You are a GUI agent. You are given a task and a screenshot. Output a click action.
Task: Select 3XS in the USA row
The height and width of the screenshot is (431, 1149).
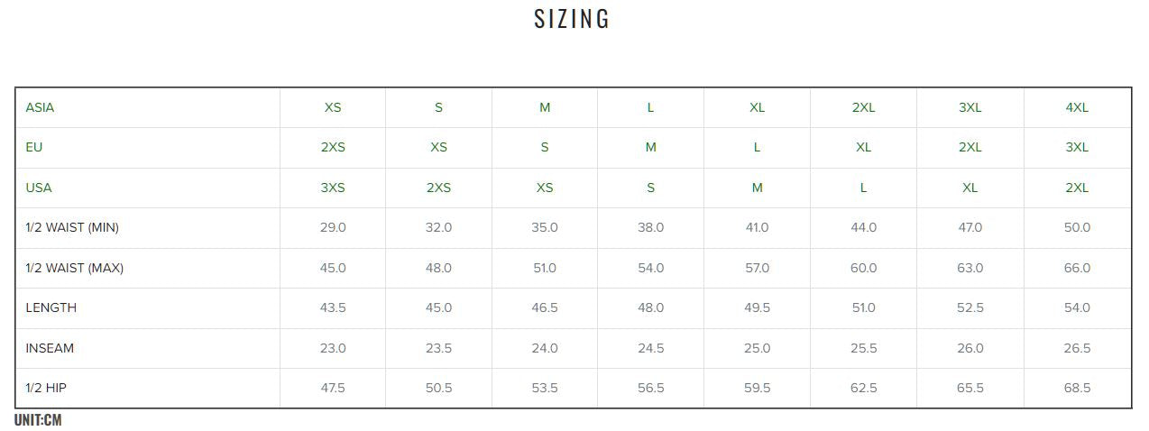click(333, 188)
